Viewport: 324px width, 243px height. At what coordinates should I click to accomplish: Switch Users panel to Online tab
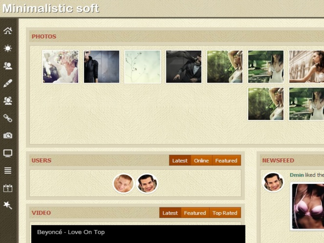click(x=201, y=161)
